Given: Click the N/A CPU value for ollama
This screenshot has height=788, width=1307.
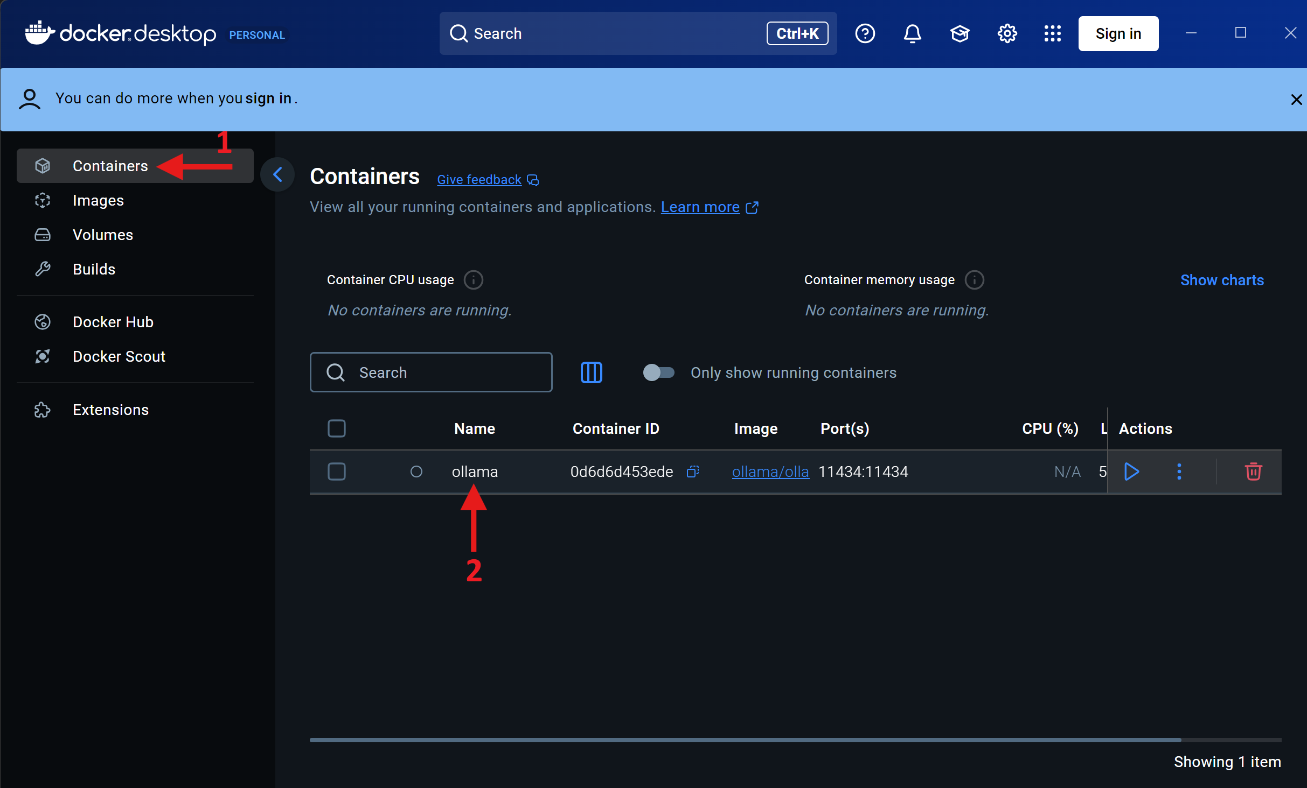Looking at the screenshot, I should click(x=1067, y=472).
